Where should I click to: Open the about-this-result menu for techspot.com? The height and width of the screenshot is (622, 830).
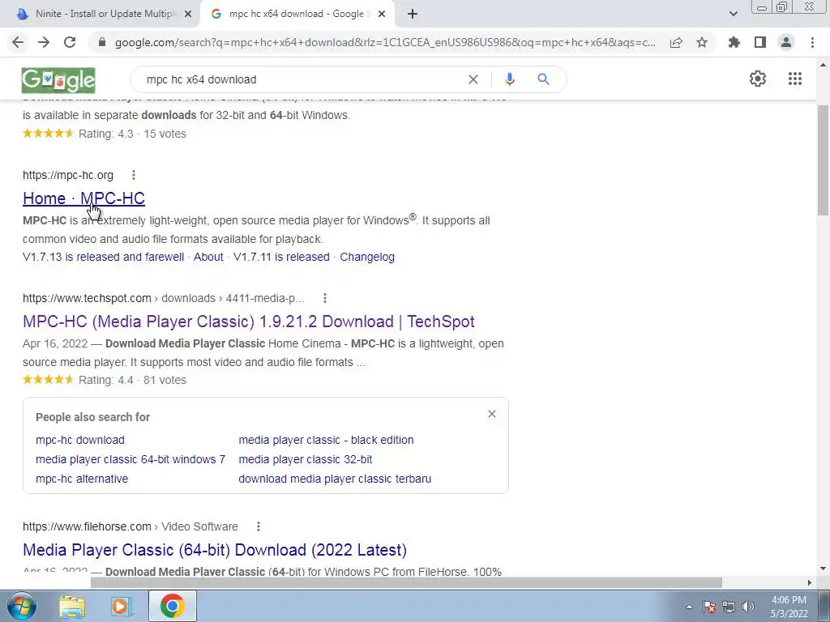click(325, 298)
